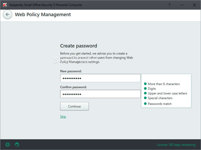Click green dot beside 'More than 6 characters'
Image resolution: width=201 pixels, height=150 pixels.
pos(145,84)
